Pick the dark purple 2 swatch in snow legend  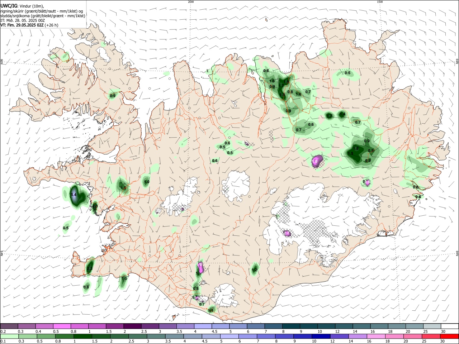pyautogui.click(x=132, y=326)
